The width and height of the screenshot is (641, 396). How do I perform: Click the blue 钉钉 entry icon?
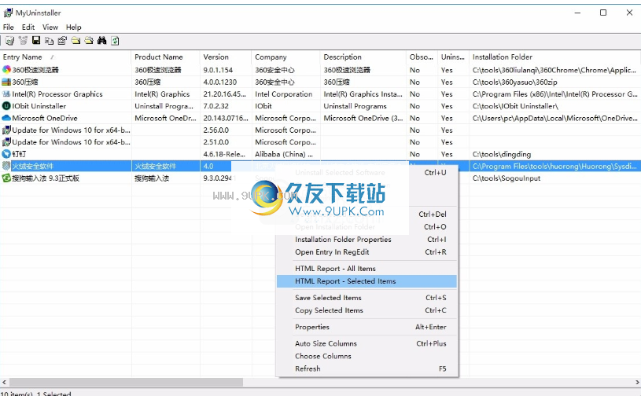tap(6, 154)
